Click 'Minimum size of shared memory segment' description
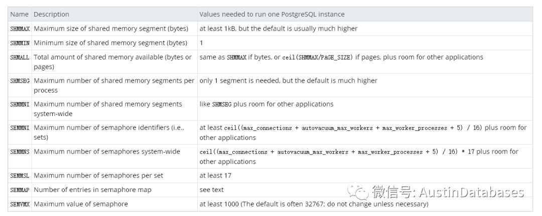The width and height of the screenshot is (542, 216). tap(110, 43)
